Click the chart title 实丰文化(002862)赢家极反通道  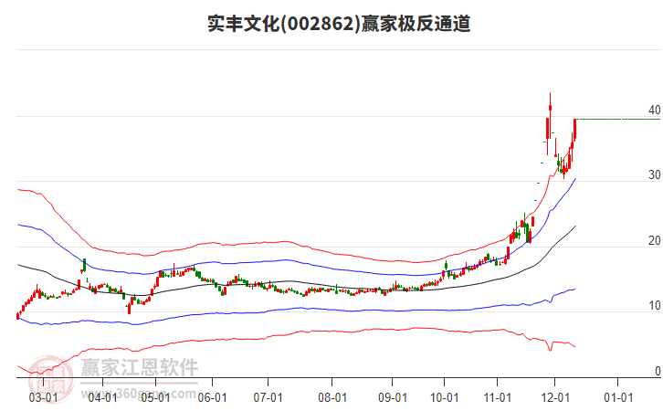tap(339, 24)
